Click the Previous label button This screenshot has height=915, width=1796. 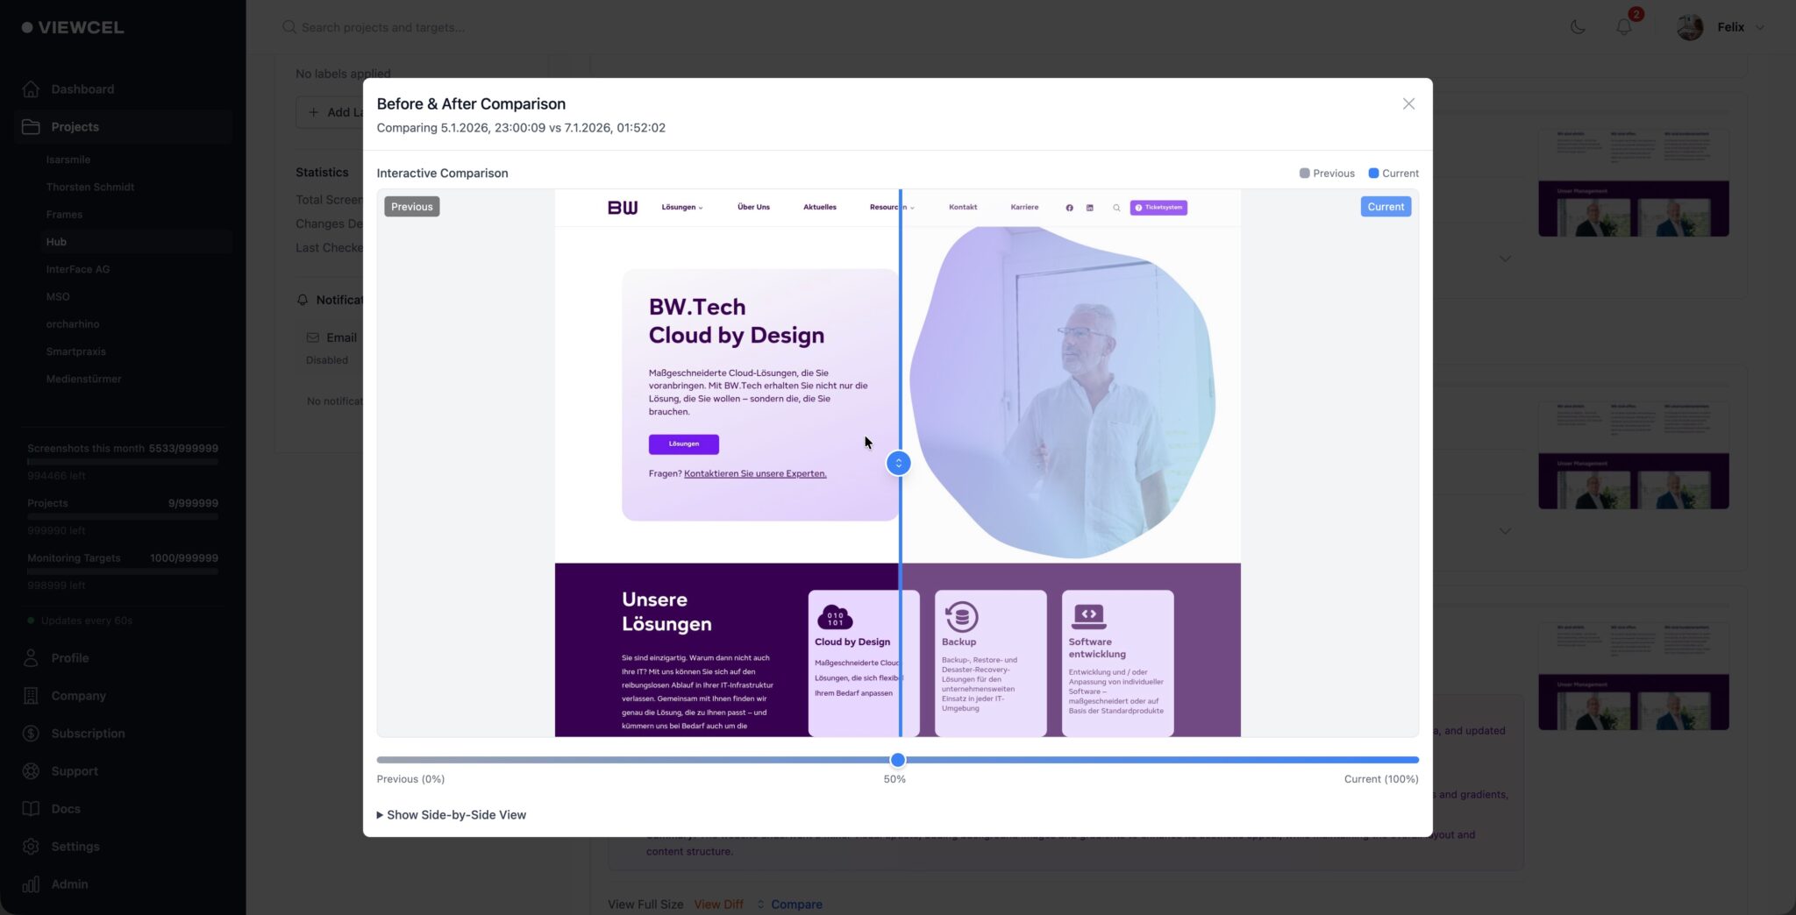[411, 207]
